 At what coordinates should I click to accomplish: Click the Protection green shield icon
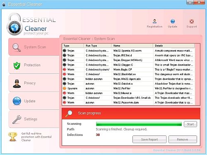17,65
